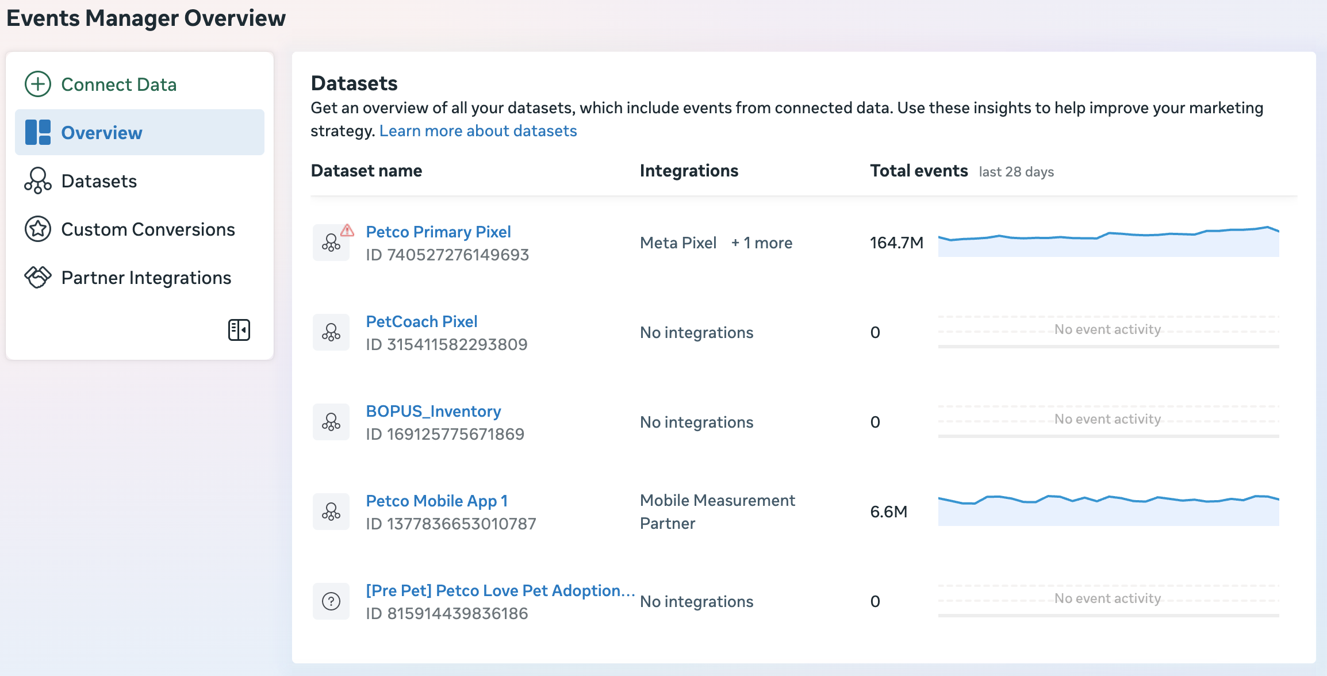Click the Petco Mobile App 1 dataset icon
The width and height of the screenshot is (1327, 676).
[331, 512]
